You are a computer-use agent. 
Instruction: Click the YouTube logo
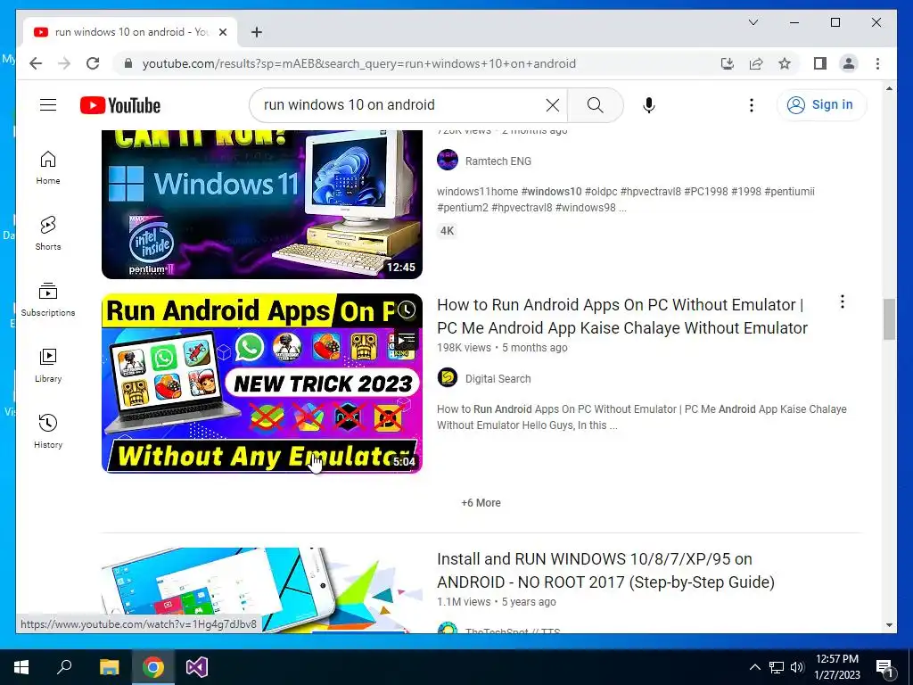[120, 105]
